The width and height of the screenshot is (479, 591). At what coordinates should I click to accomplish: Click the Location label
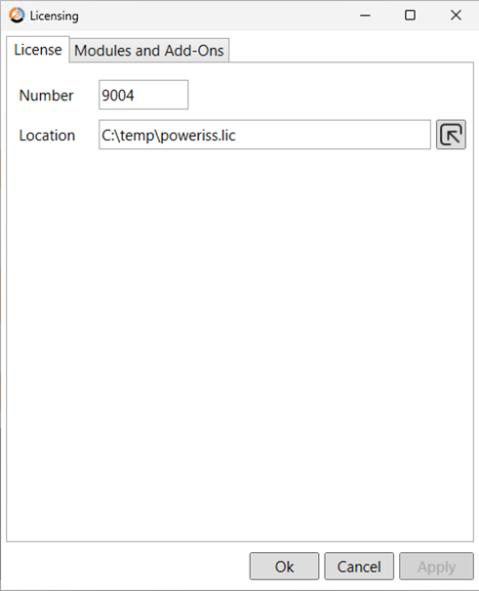(x=47, y=136)
